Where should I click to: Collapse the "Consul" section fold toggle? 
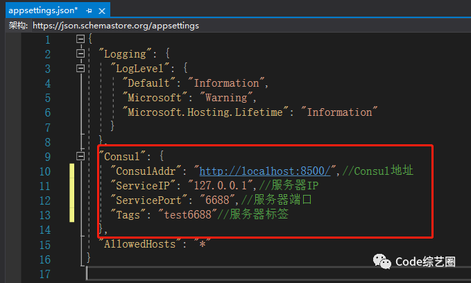coord(81,156)
